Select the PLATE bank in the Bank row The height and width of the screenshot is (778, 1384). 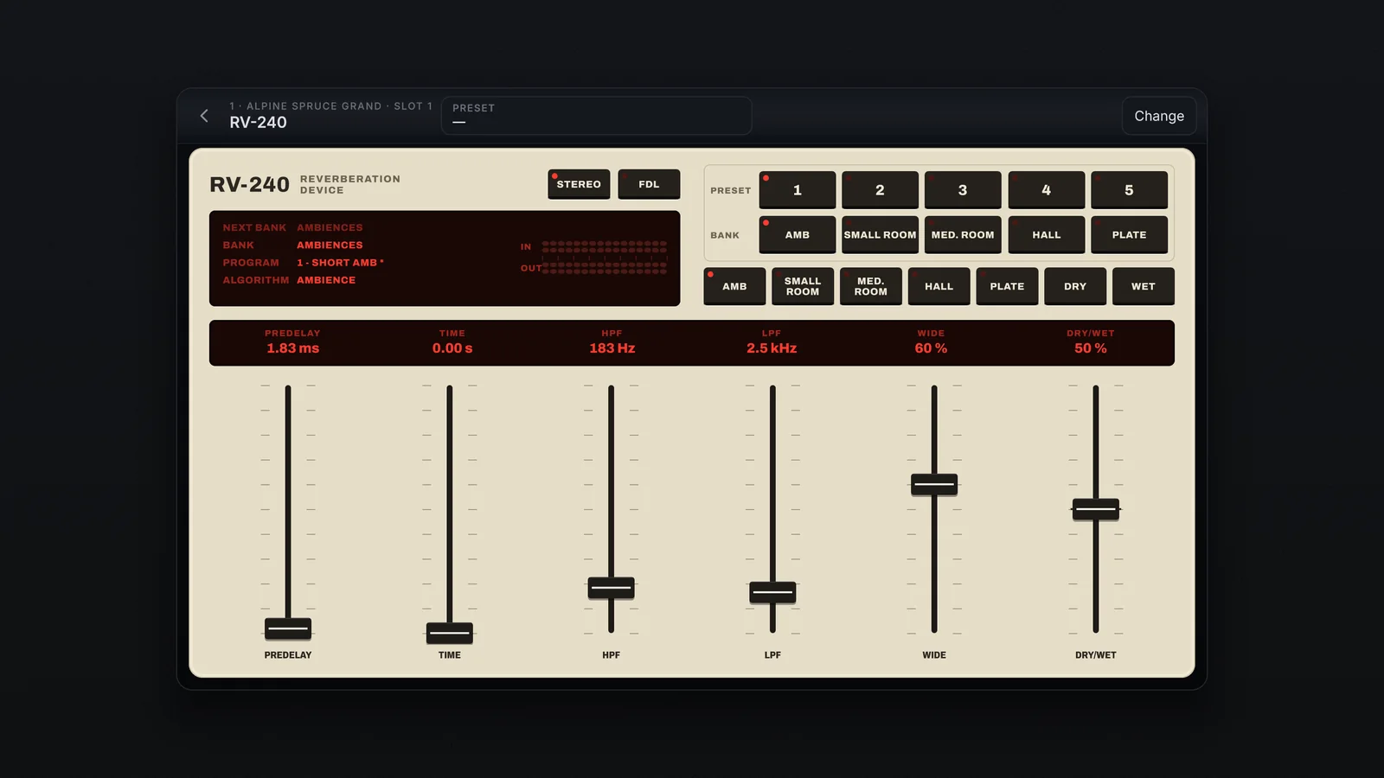pos(1129,234)
